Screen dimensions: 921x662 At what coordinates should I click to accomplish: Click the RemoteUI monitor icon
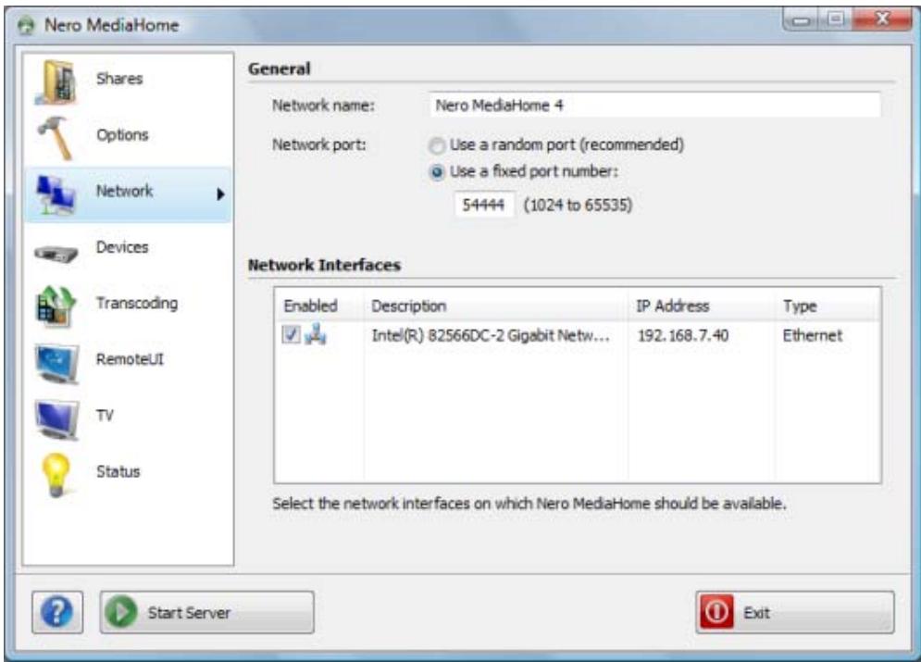[x=56, y=364]
